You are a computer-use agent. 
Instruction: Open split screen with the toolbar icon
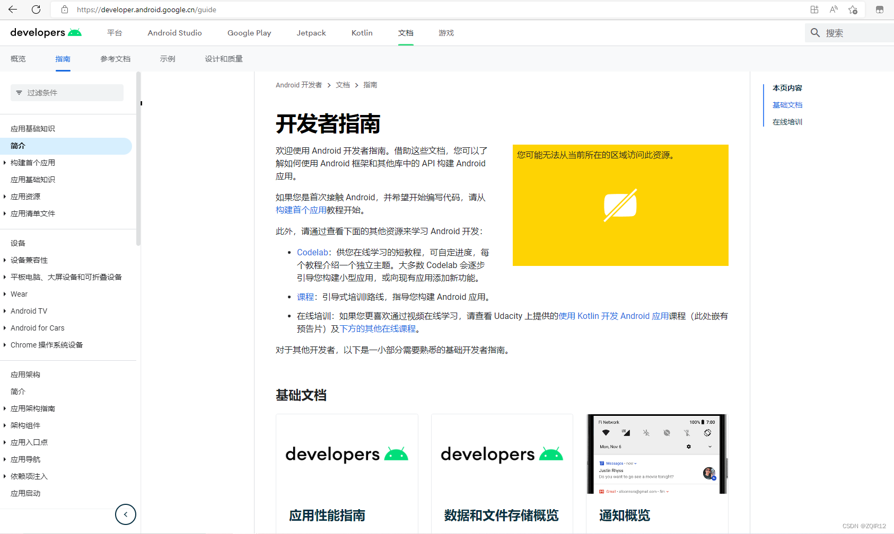click(814, 9)
